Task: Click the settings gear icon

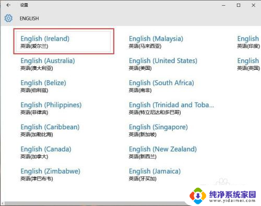Action: coord(8,18)
